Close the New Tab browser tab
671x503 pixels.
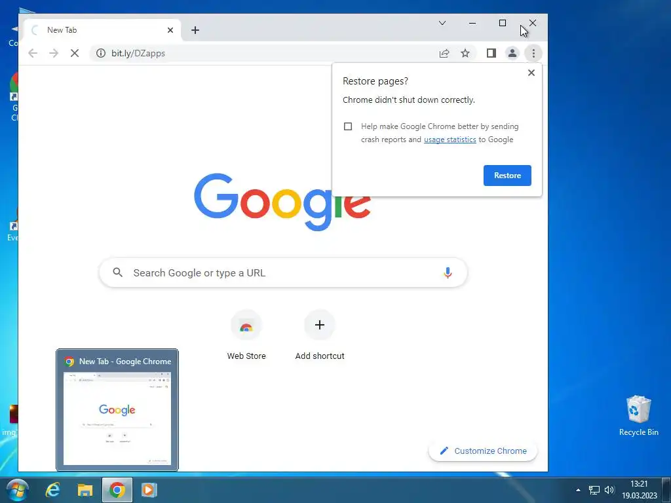click(170, 30)
